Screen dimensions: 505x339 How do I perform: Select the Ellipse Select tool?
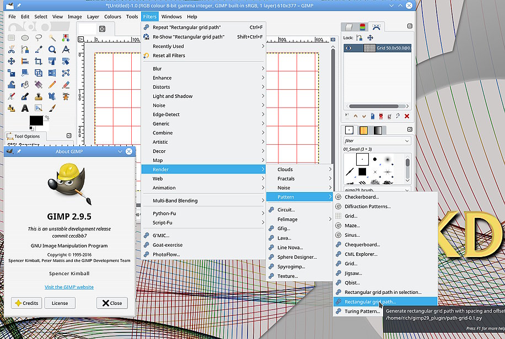pos(25,38)
